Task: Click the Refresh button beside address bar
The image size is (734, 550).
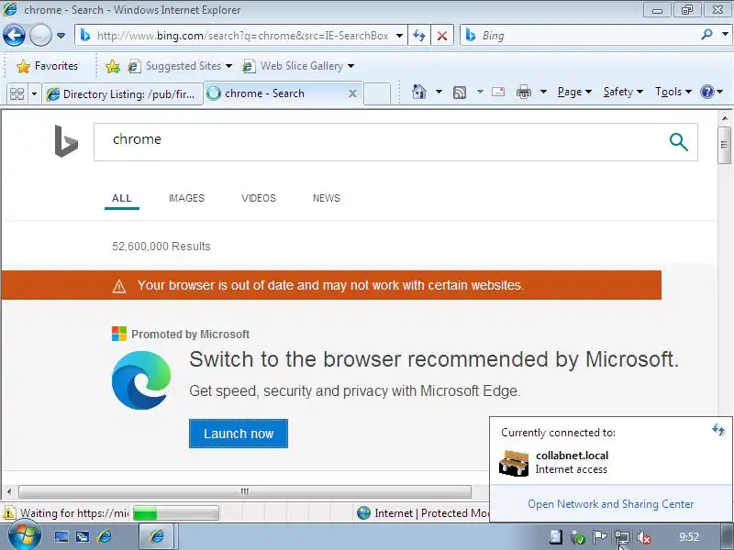Action: [419, 36]
